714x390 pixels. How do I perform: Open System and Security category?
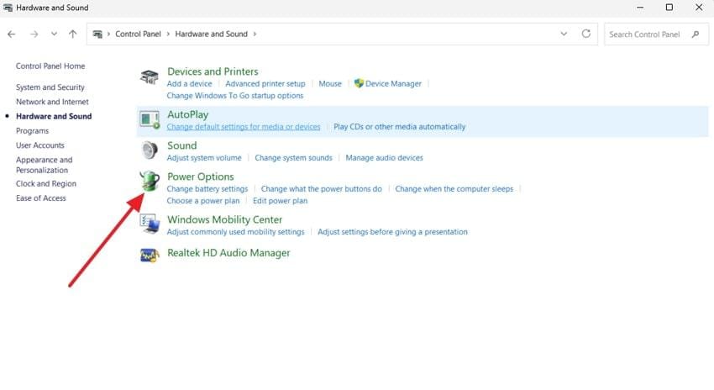pos(50,87)
